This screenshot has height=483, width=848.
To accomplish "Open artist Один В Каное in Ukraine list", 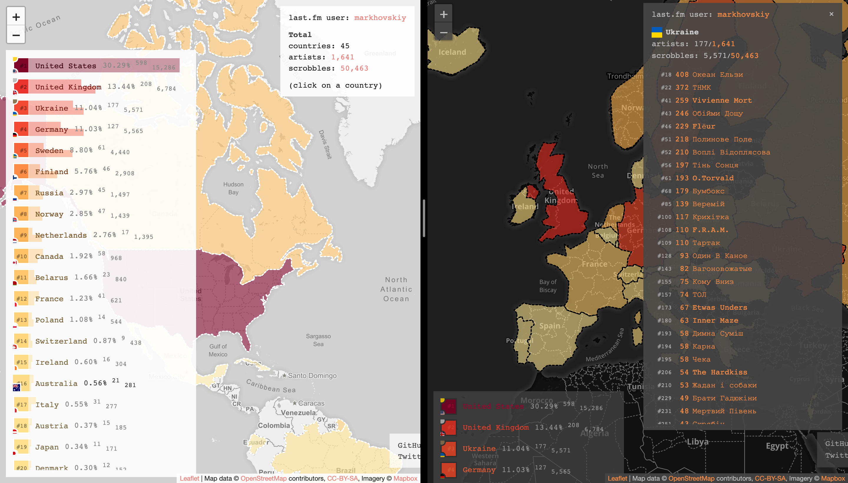I will [720, 256].
